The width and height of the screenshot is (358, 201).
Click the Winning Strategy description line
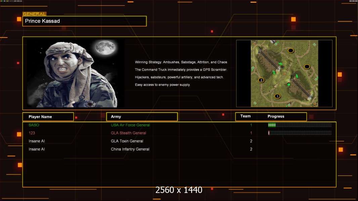pos(181,62)
